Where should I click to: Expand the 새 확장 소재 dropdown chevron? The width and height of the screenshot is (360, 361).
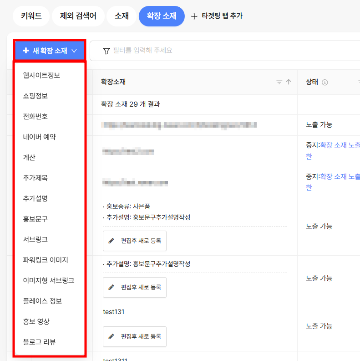74,51
